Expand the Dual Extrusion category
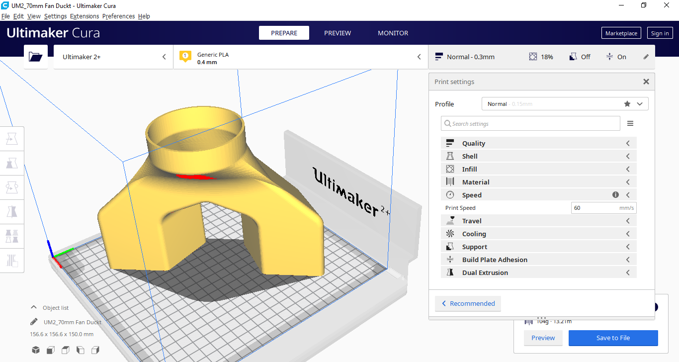This screenshot has width=679, height=362. tap(538, 272)
